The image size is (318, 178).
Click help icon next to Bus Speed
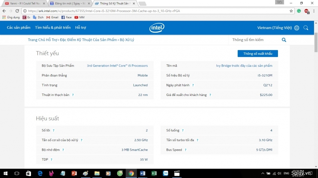coord(185,150)
